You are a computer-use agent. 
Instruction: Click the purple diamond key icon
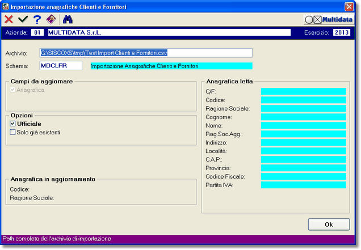point(51,19)
